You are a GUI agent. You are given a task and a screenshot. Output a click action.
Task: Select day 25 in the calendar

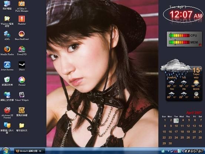pos(182,138)
